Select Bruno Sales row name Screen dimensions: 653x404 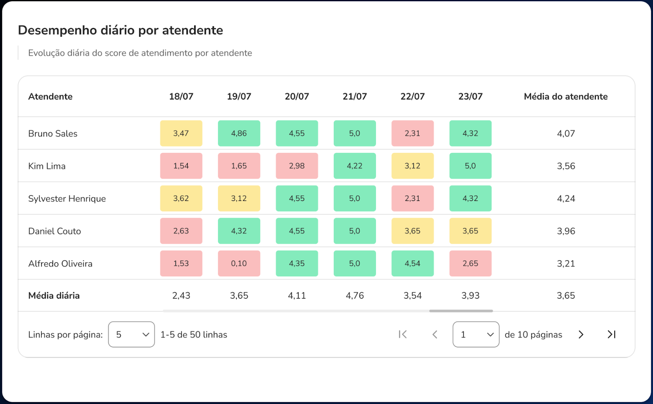53,134
